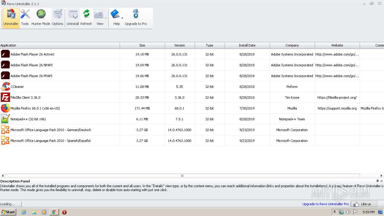Viewport: 384px width, 216px height.
Task: Open File Explorer from taskbar
Action: (34, 212)
